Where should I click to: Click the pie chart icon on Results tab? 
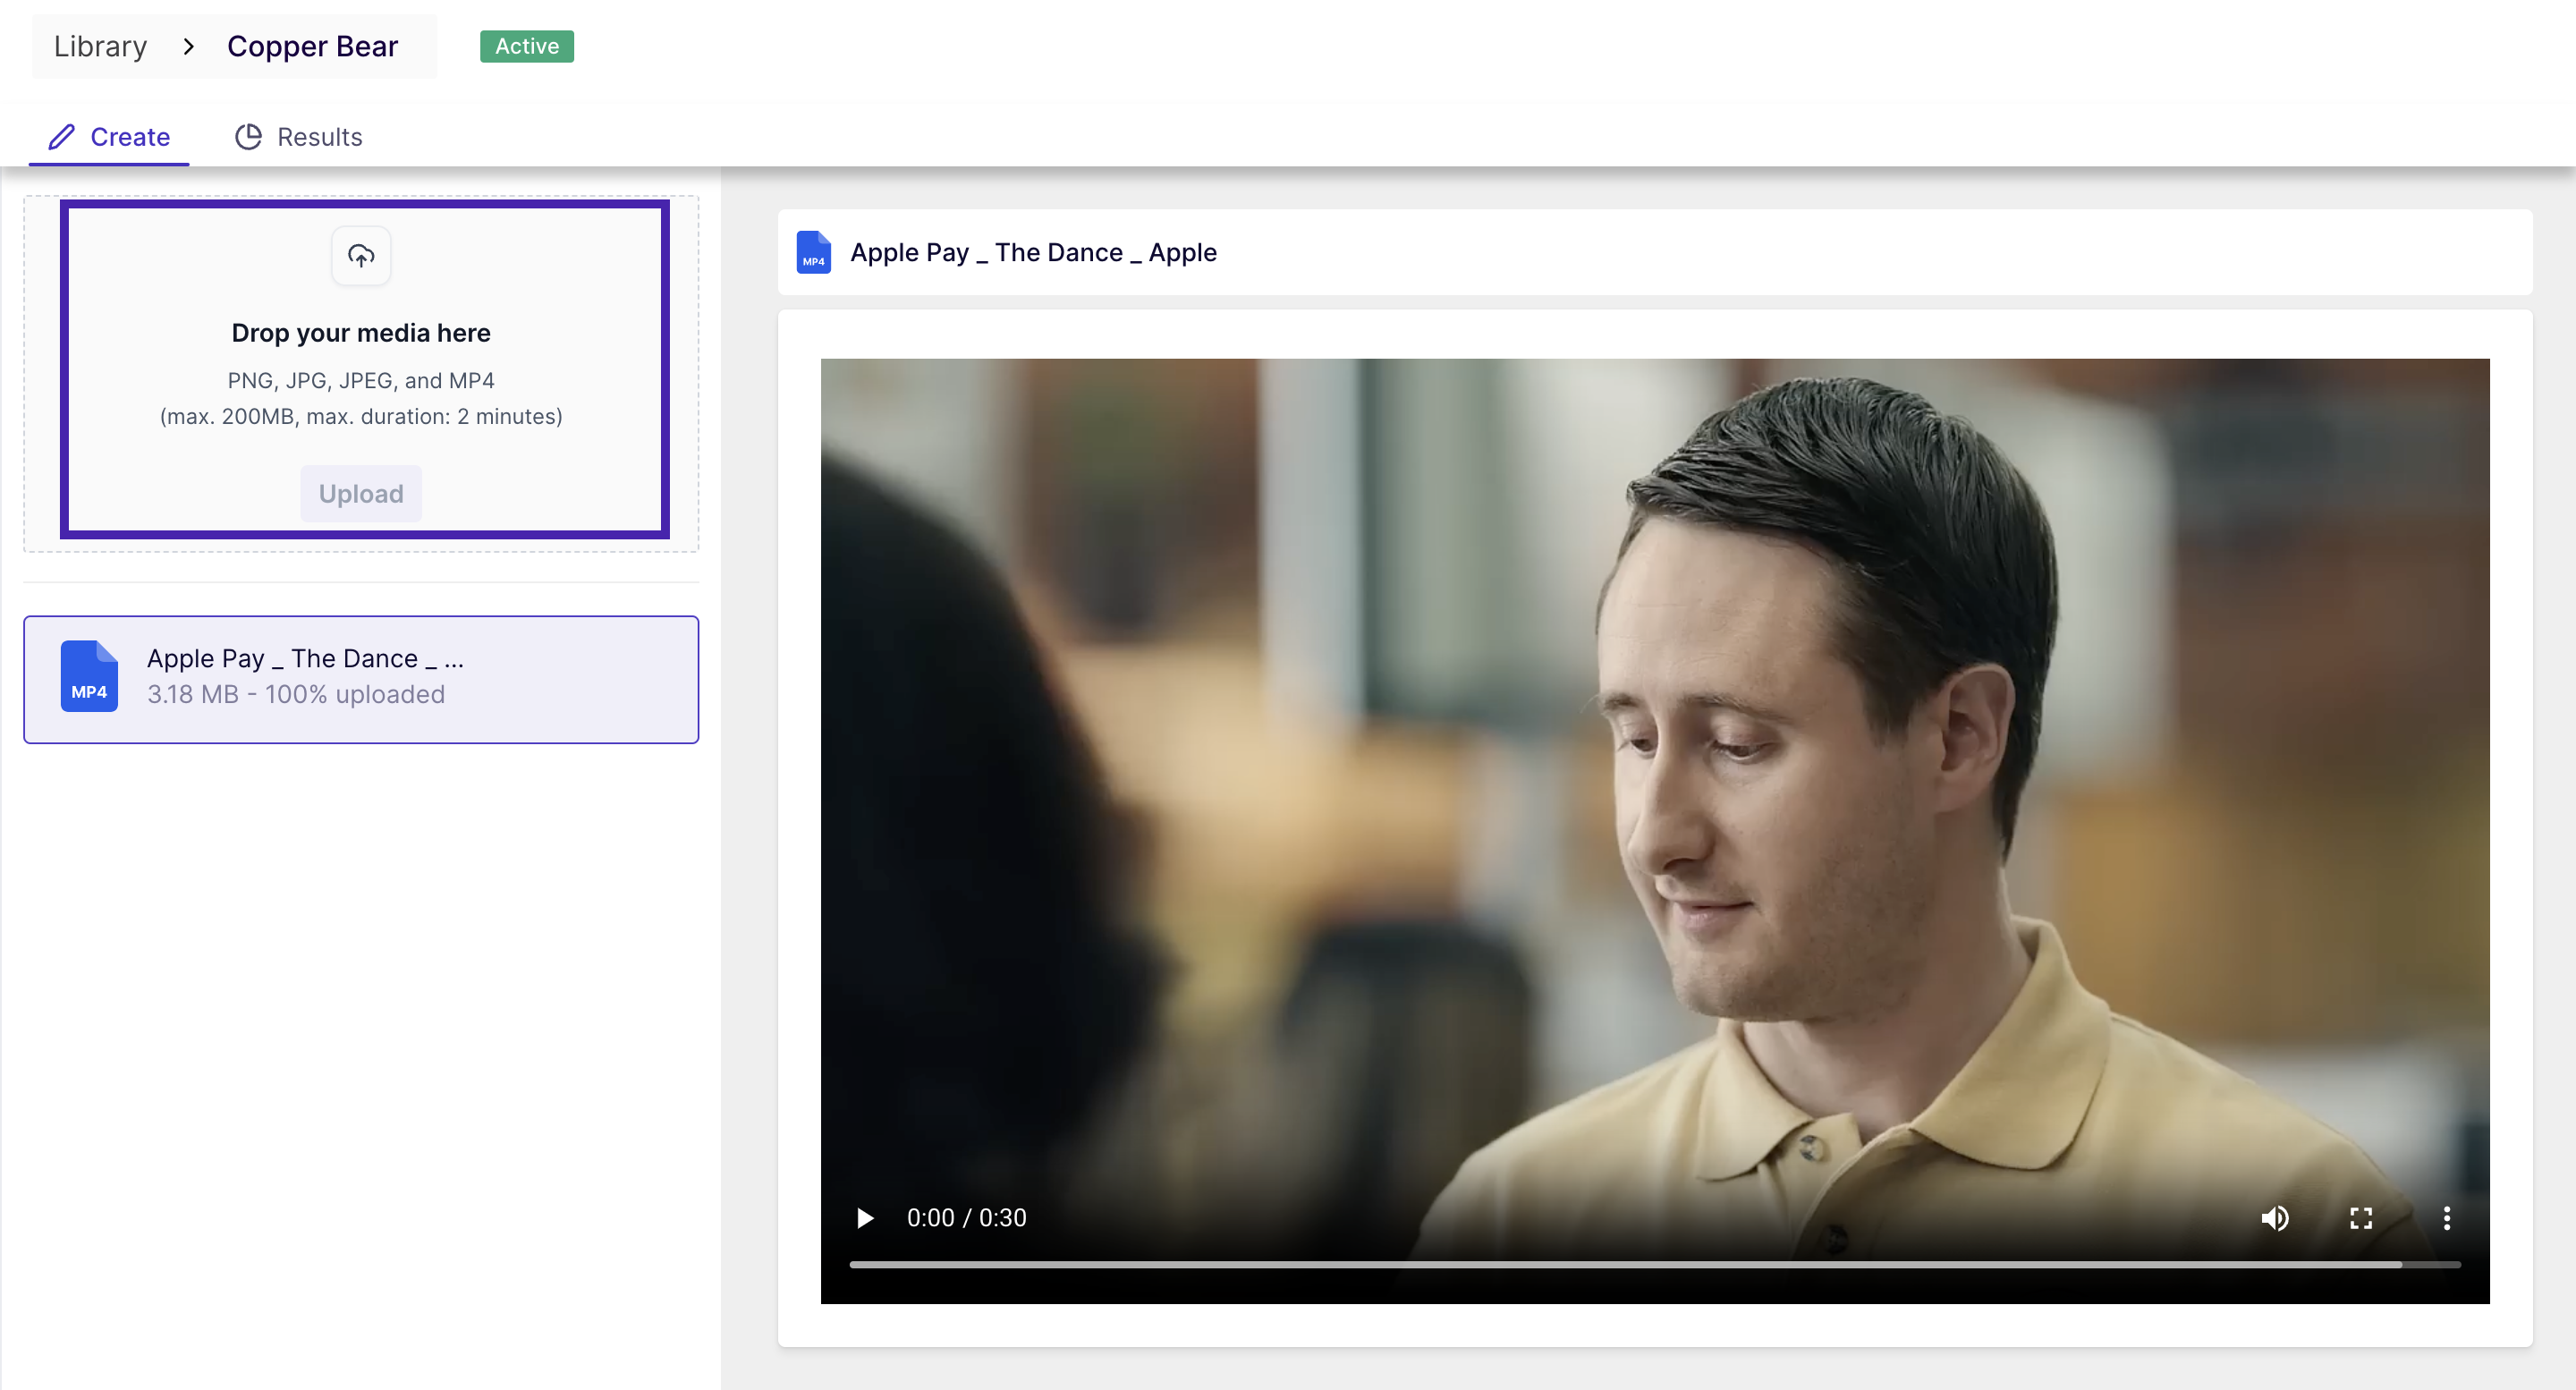pyautogui.click(x=248, y=137)
